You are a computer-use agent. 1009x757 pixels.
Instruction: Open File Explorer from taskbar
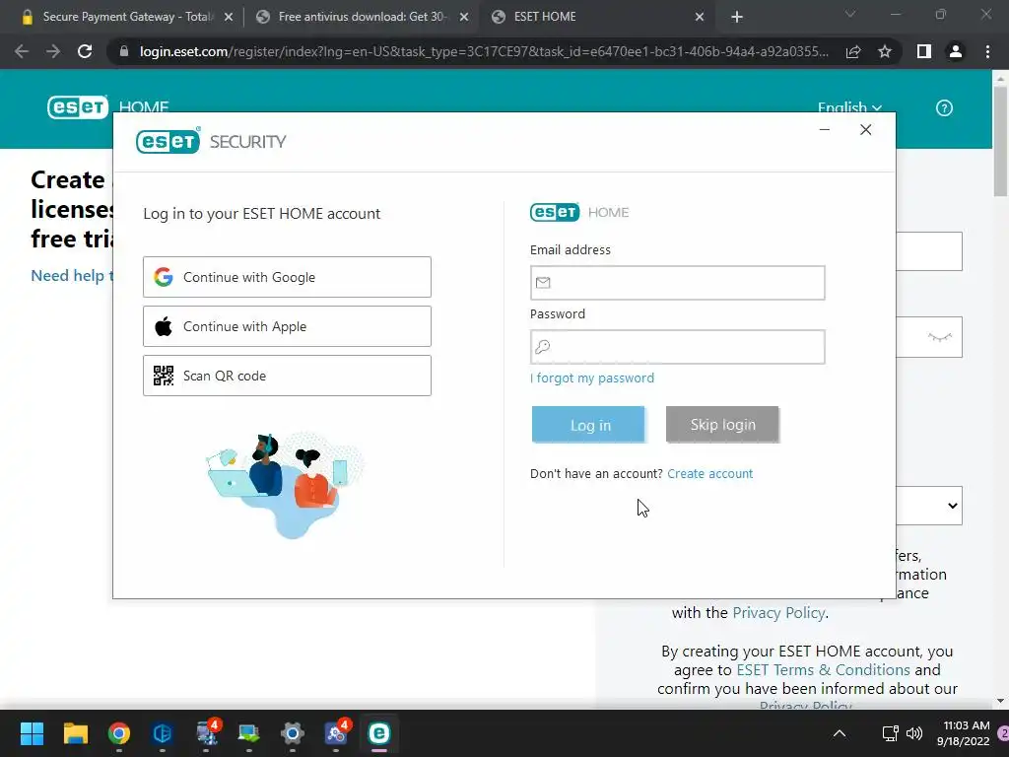click(x=75, y=733)
